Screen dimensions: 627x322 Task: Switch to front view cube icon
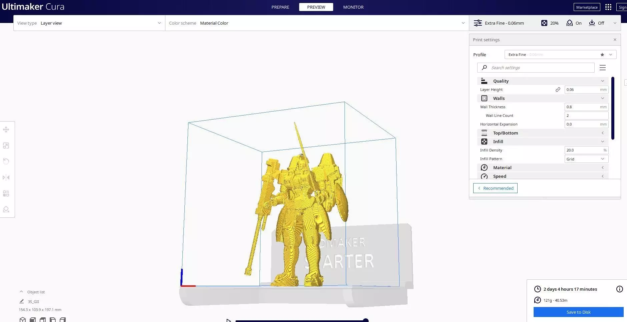point(33,320)
